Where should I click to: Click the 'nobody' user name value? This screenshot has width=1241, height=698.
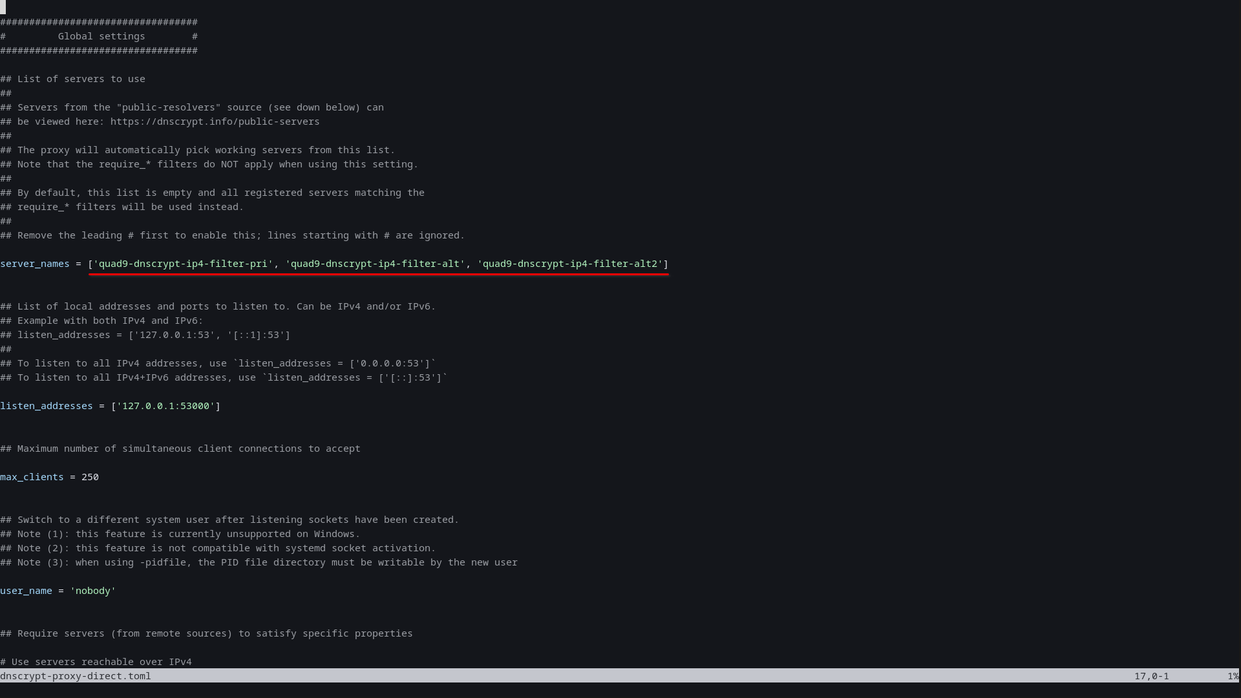(x=93, y=591)
